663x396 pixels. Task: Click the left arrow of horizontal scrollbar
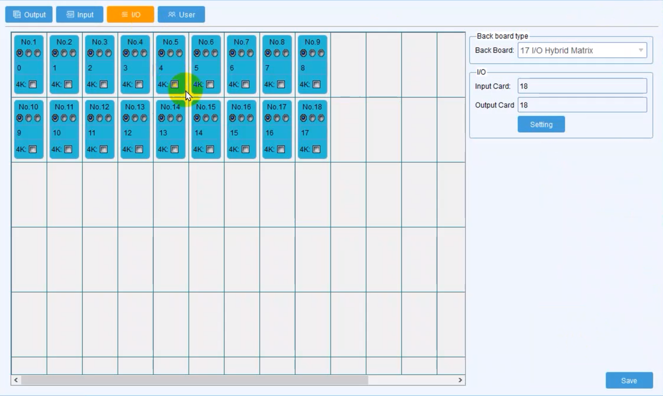[x=16, y=380]
